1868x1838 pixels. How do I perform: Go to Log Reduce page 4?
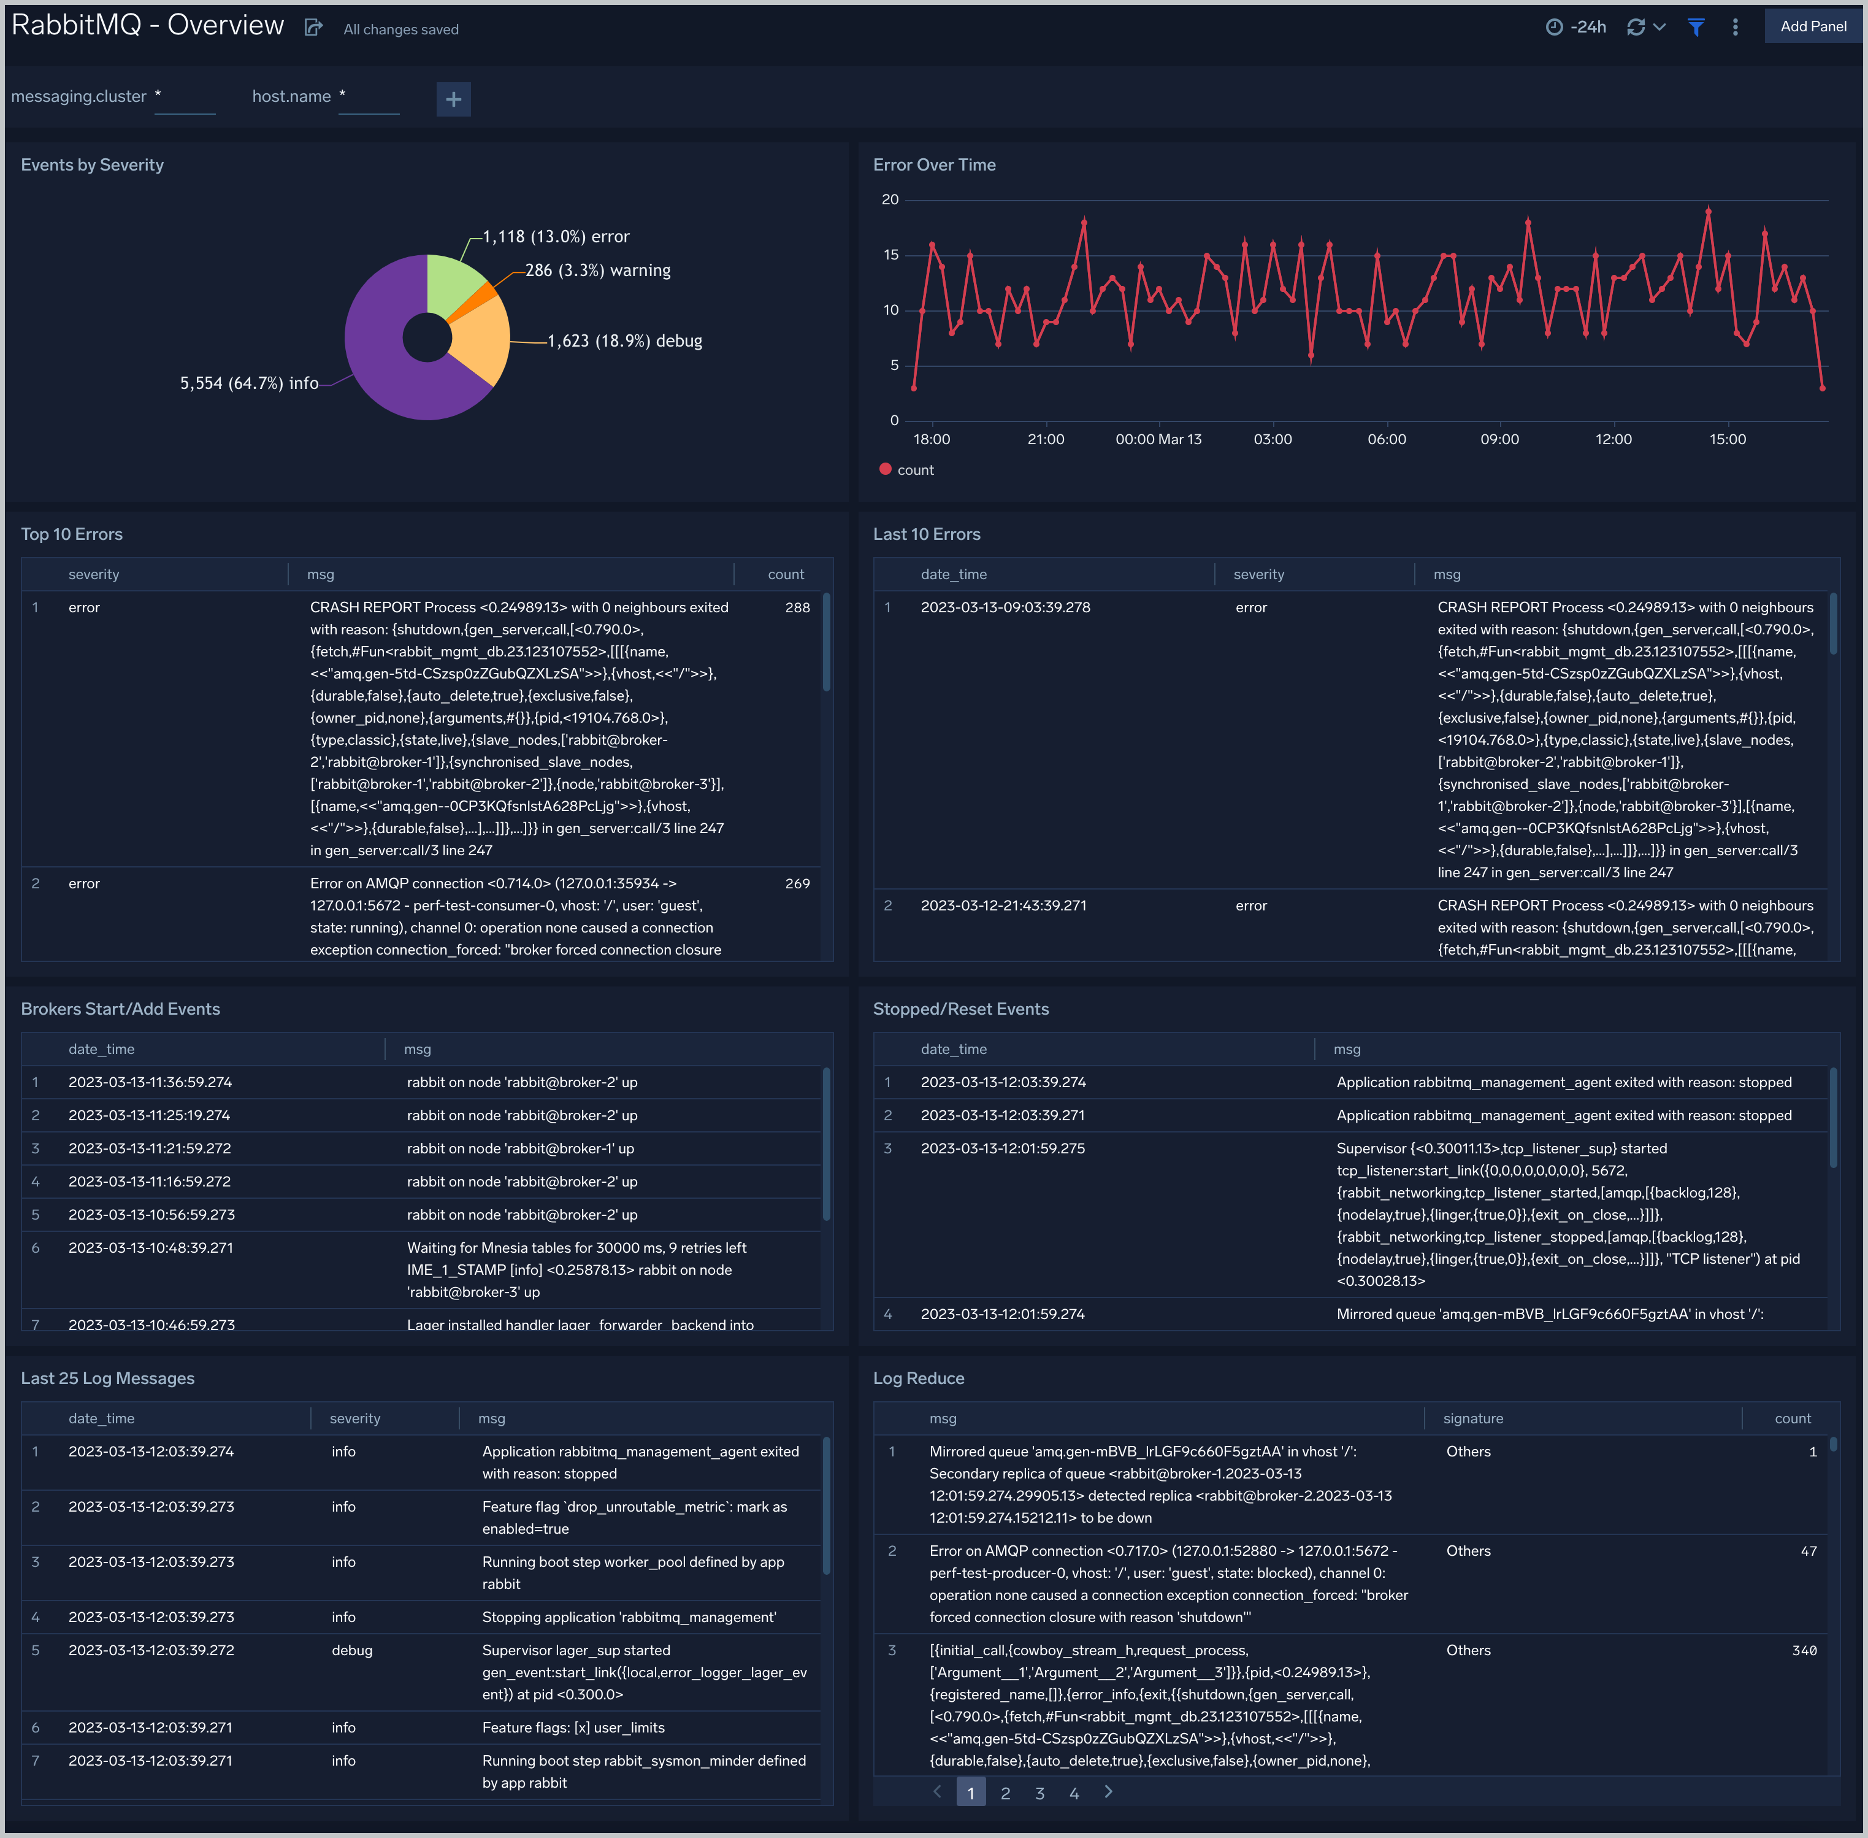1074,1793
